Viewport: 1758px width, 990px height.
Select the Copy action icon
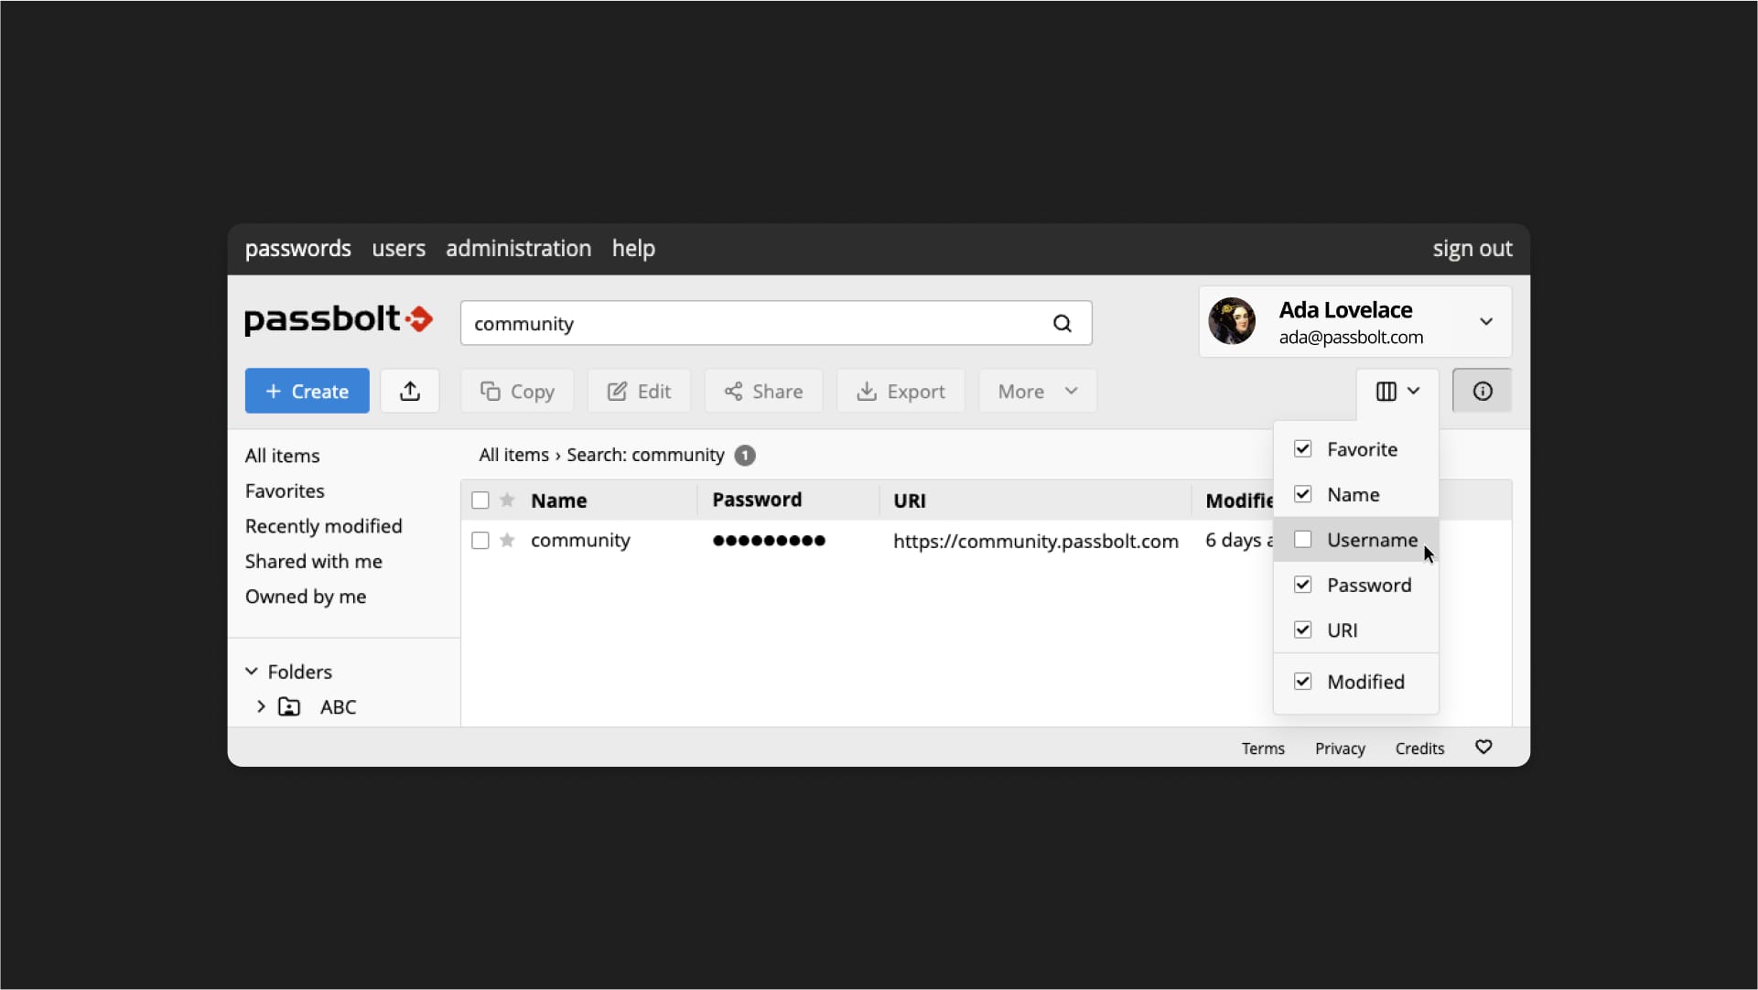click(x=517, y=391)
